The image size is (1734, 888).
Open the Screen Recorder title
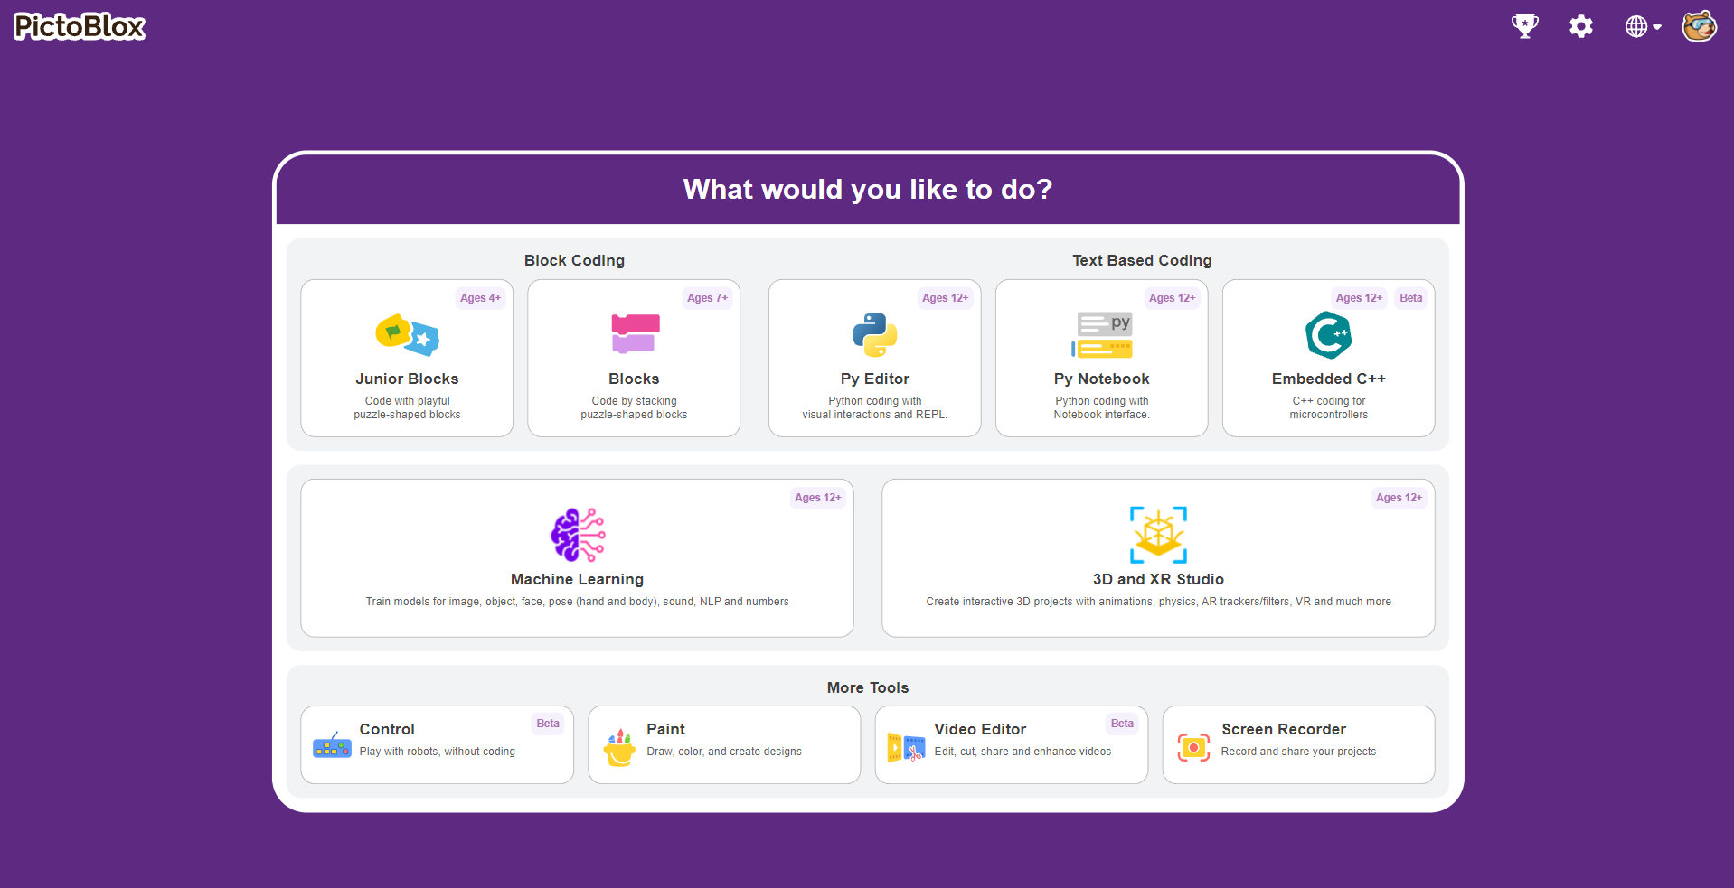1284,729
